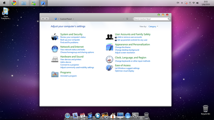Click Control Panel in the breadcrumb
Screen dimensions: 214x120
(66, 19)
